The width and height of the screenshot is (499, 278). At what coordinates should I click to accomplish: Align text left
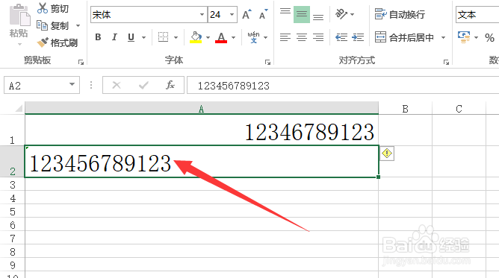coord(285,37)
